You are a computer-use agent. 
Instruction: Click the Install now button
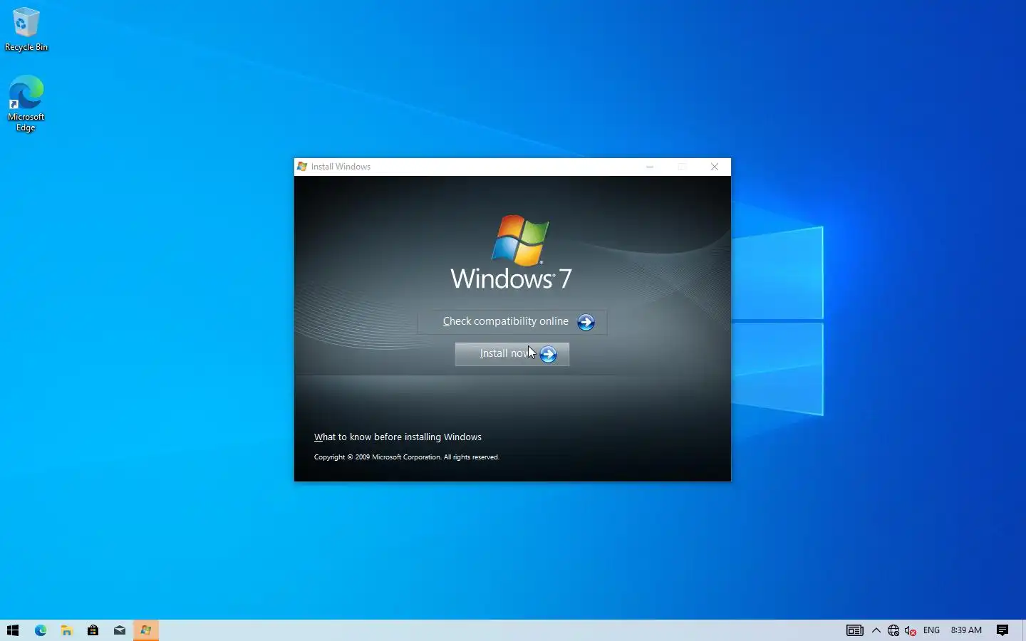(x=512, y=354)
